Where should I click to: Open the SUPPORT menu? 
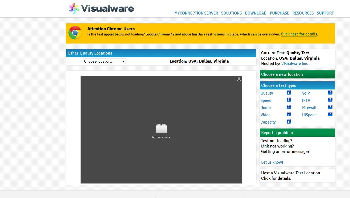[x=325, y=13]
